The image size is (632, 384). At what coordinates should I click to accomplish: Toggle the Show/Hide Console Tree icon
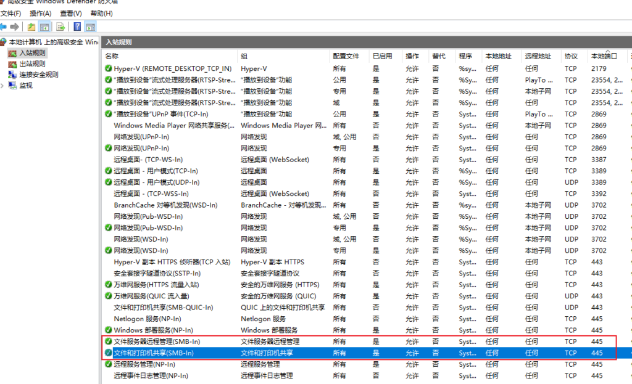point(44,27)
